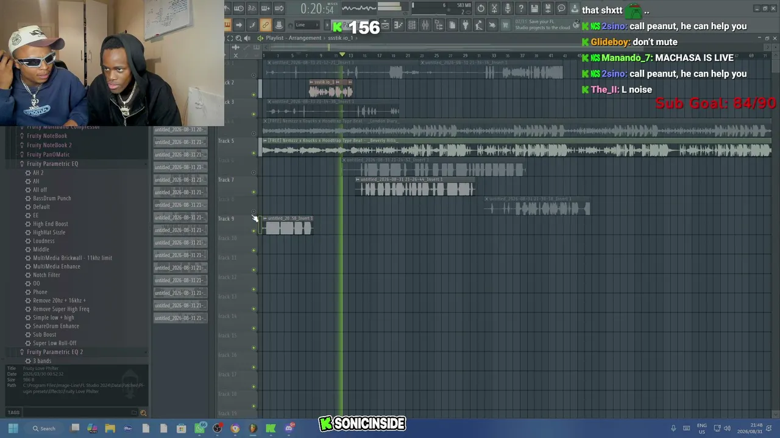Click the orange playhead marker on timeline
Image resolution: width=780 pixels, height=438 pixels.
pos(342,55)
